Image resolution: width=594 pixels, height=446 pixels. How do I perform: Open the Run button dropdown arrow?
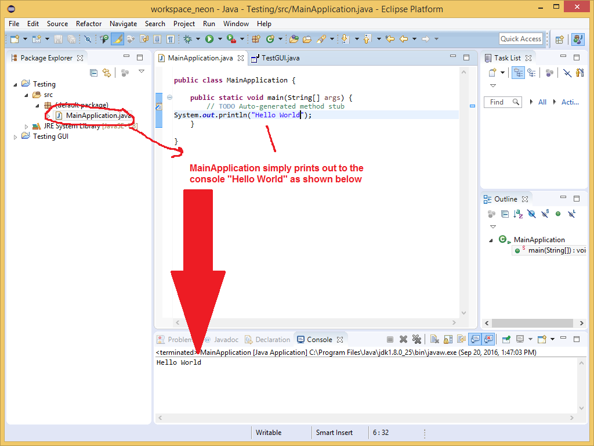click(x=220, y=39)
